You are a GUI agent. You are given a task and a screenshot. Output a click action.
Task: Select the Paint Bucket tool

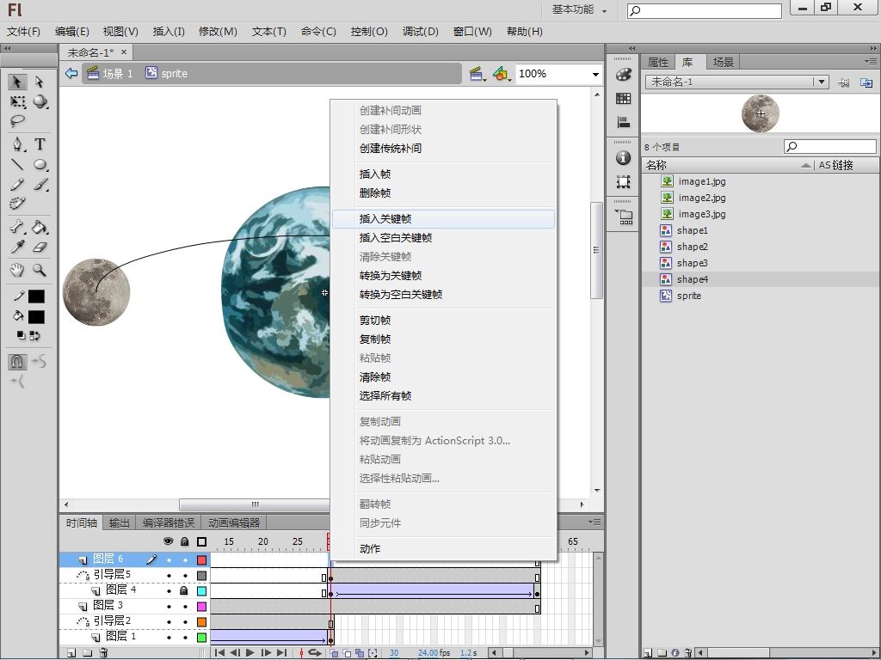click(x=40, y=228)
